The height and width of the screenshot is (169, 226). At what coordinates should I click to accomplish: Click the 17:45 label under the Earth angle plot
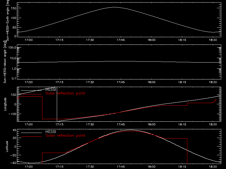(x=121, y=40)
